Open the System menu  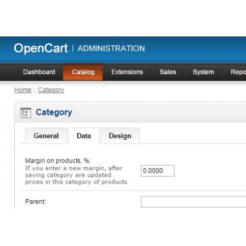(x=203, y=72)
